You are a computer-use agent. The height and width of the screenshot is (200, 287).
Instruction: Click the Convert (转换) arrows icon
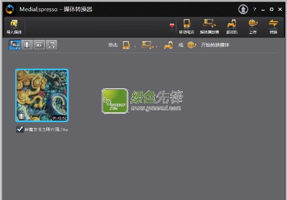coord(273,26)
